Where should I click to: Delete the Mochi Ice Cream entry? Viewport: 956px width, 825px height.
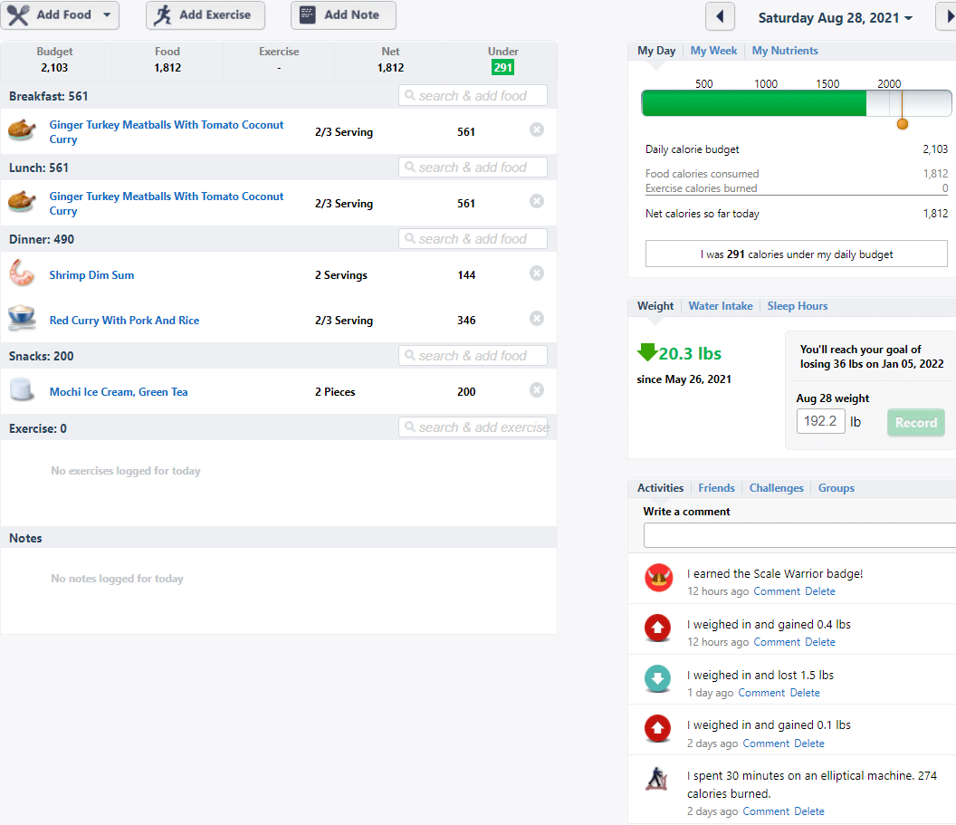(537, 390)
